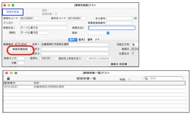The height and width of the screenshot is (114, 193).
Task: Click the 最終売上単価確認 button
Action: (x=99, y=59)
